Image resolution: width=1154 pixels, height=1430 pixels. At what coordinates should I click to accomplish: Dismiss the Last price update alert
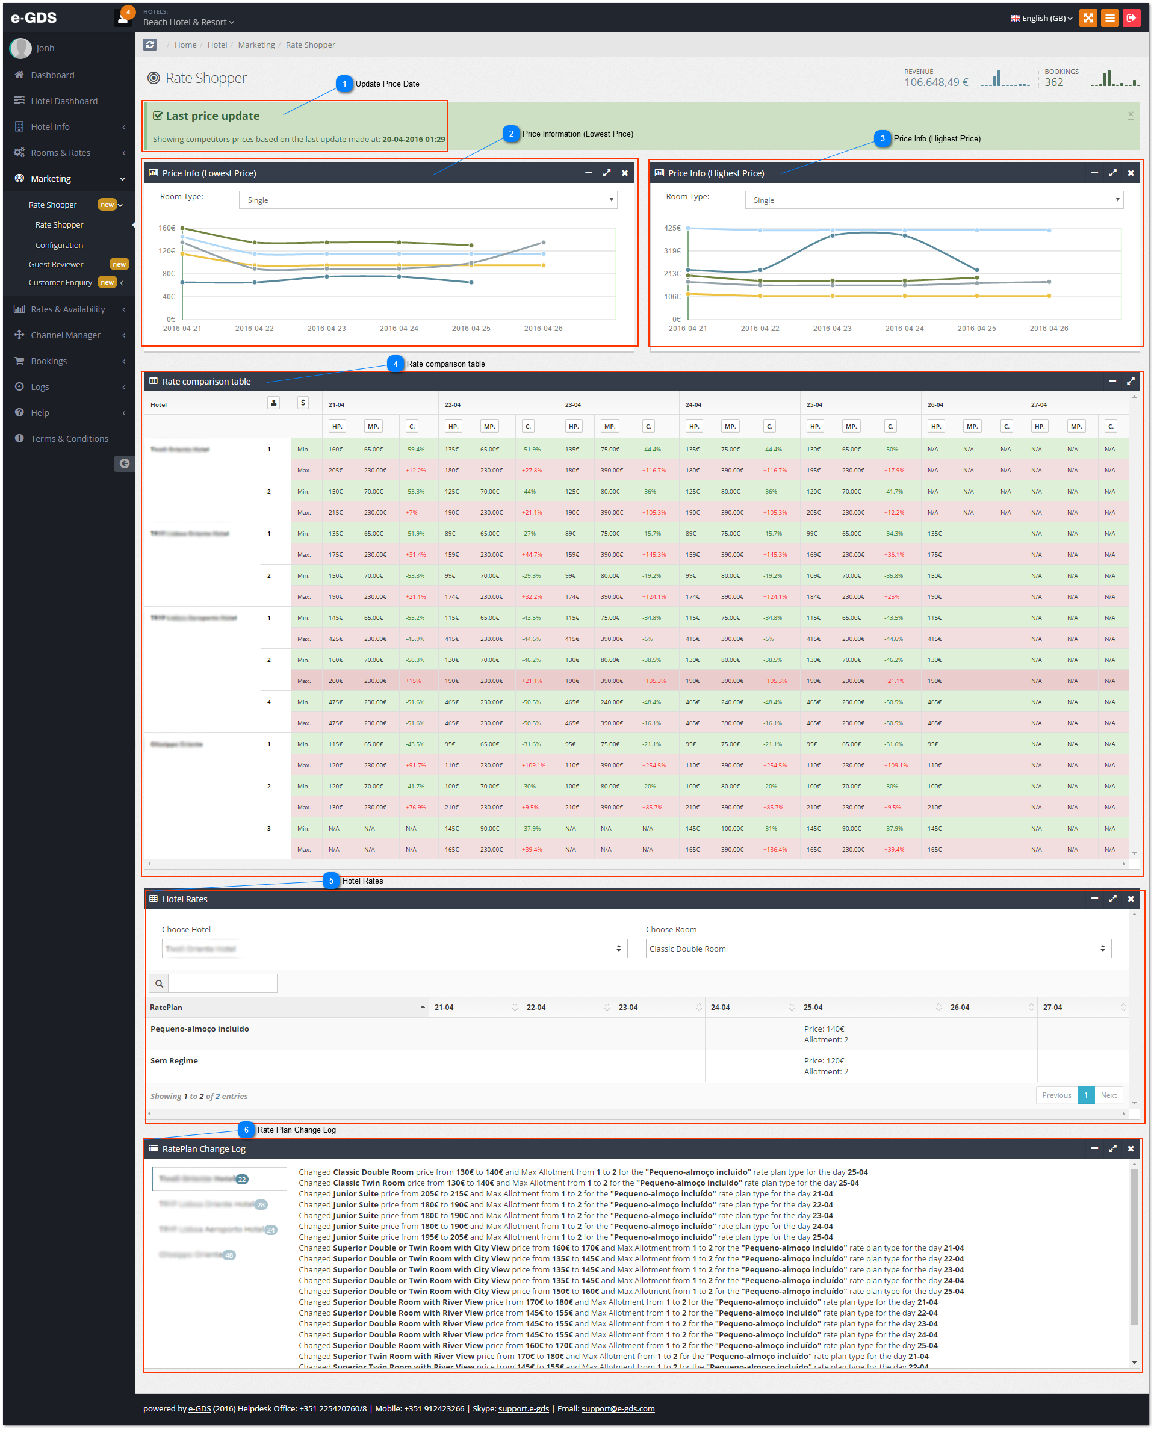[x=1130, y=114]
